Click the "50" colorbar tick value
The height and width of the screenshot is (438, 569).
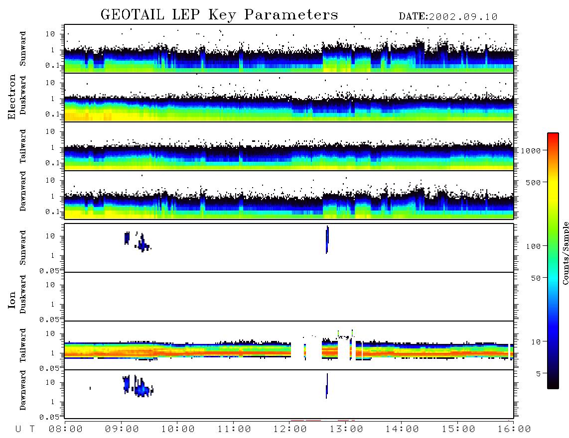coord(536,278)
